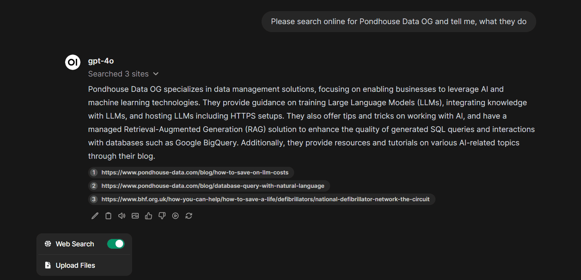This screenshot has height=280, width=581.
Task: Open the bhf.org.uk defibrillator source link
Action: tap(265, 199)
